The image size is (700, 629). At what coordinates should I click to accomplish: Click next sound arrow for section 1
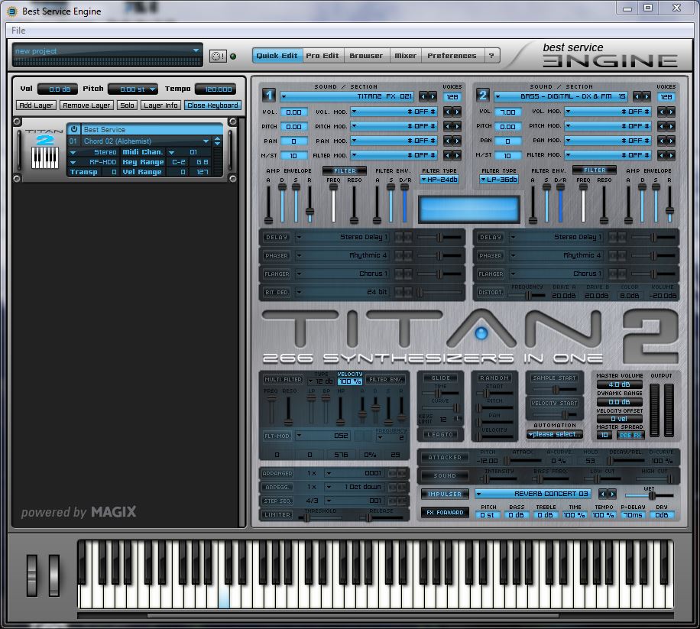click(433, 96)
